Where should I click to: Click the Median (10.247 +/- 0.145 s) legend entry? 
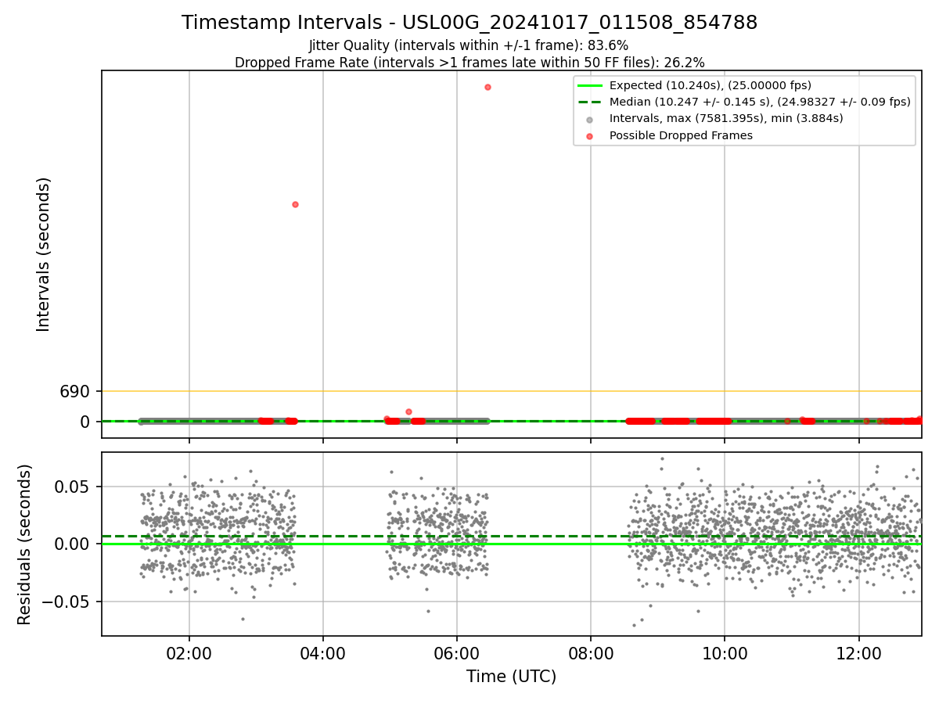[743, 102]
